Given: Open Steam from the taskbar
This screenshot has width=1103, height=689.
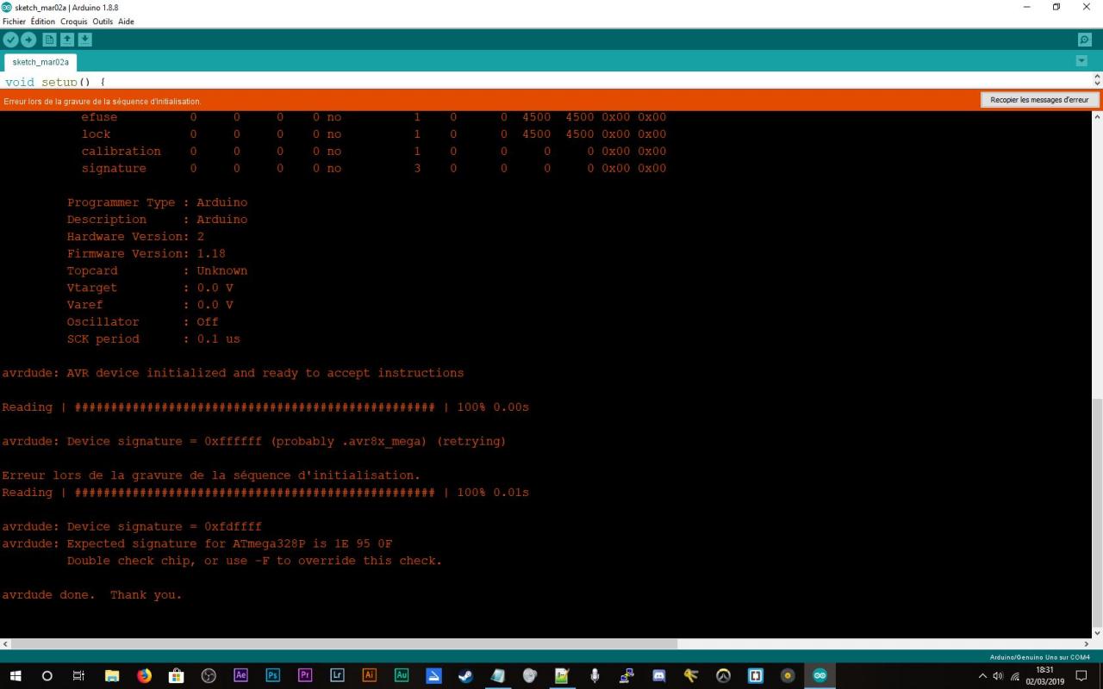Looking at the screenshot, I should tap(465, 675).
